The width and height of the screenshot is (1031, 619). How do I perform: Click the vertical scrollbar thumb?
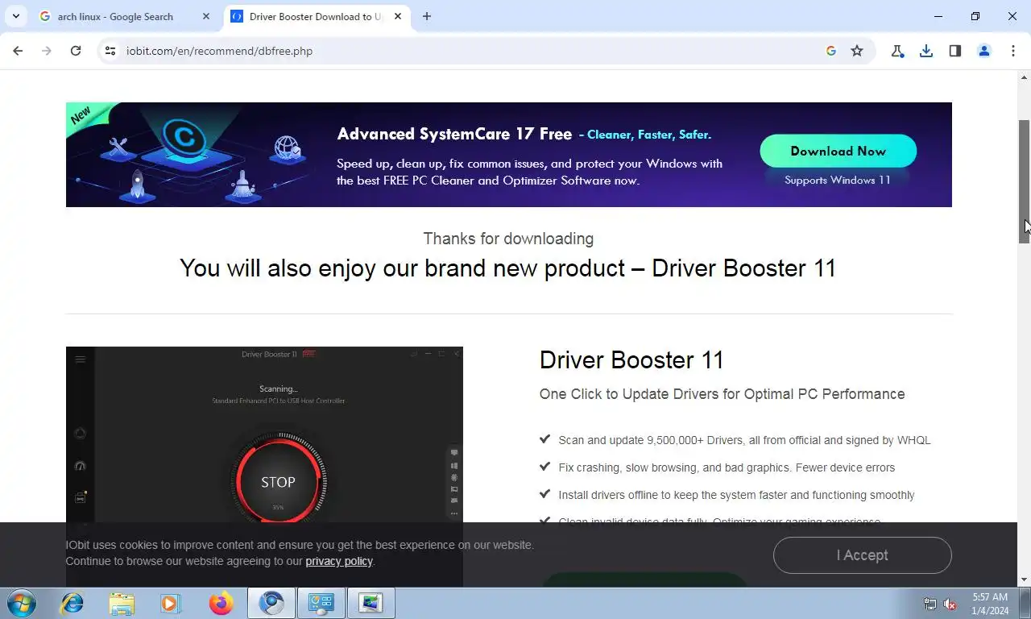[x=1025, y=181]
